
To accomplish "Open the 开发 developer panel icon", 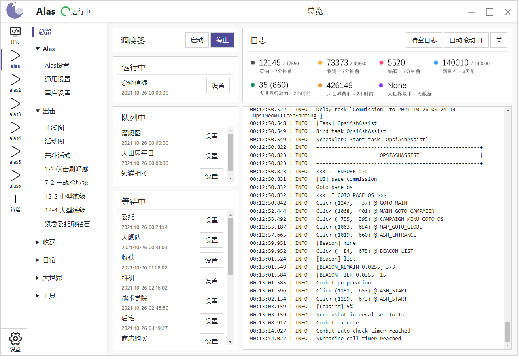I will point(15,31).
